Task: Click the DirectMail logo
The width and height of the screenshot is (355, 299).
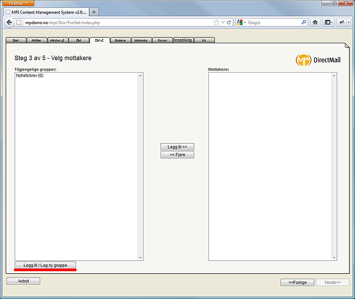Action: coord(318,60)
